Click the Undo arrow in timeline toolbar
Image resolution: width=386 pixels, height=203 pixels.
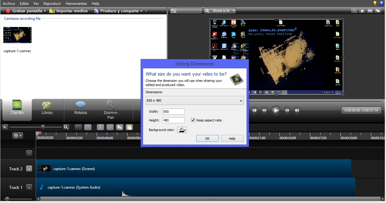[78, 127]
